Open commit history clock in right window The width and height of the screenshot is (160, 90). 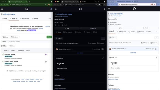pyautogui.click(x=156, y=49)
